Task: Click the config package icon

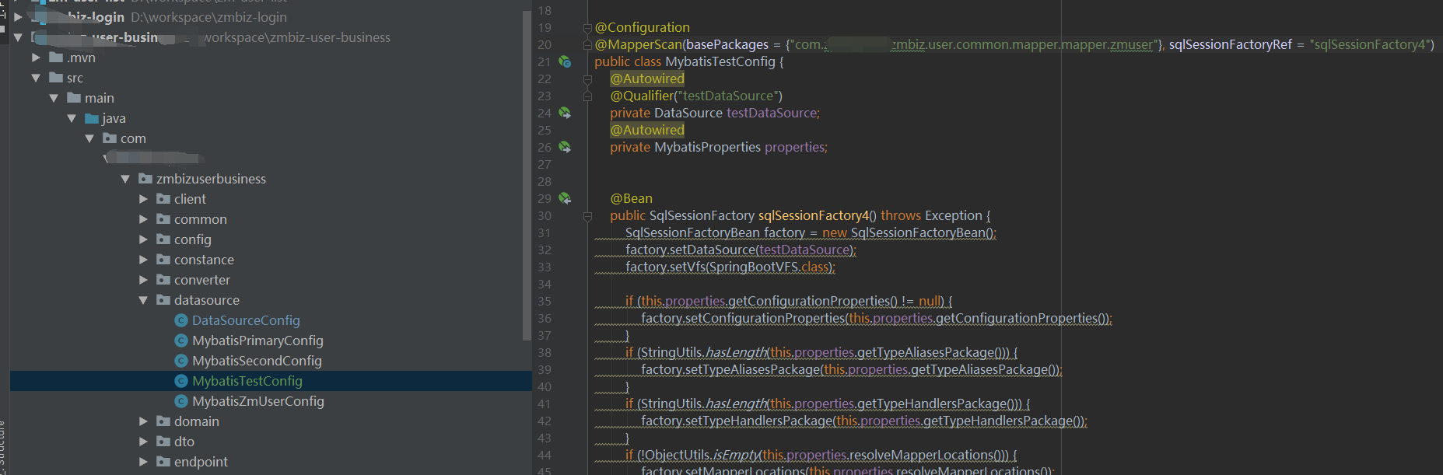Action: [x=163, y=239]
